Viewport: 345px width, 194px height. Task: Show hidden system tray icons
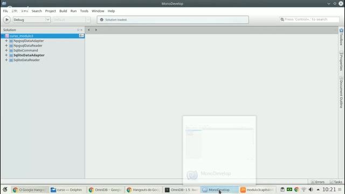point(318,189)
